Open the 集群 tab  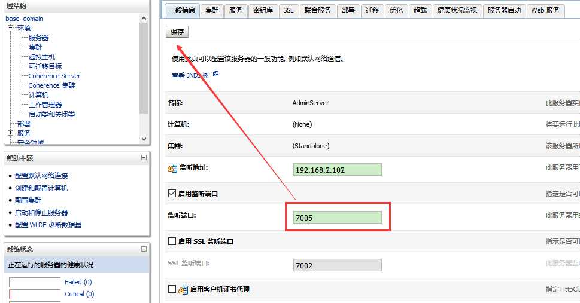click(x=212, y=11)
